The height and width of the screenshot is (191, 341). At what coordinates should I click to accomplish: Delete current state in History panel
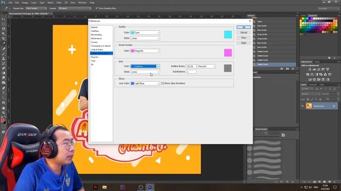[x=293, y=68]
